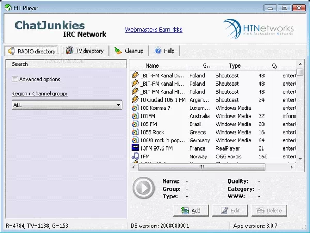Click the broom Cleanup icon
310x233 pixels.
tap(118, 51)
